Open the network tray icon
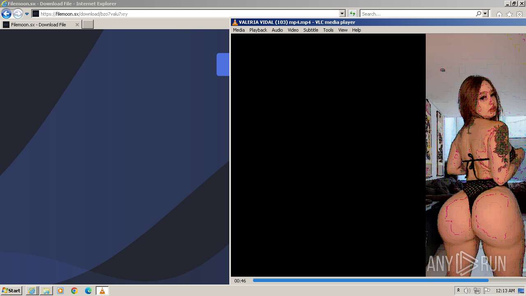Screen dimensions: 526x296 coord(477,291)
